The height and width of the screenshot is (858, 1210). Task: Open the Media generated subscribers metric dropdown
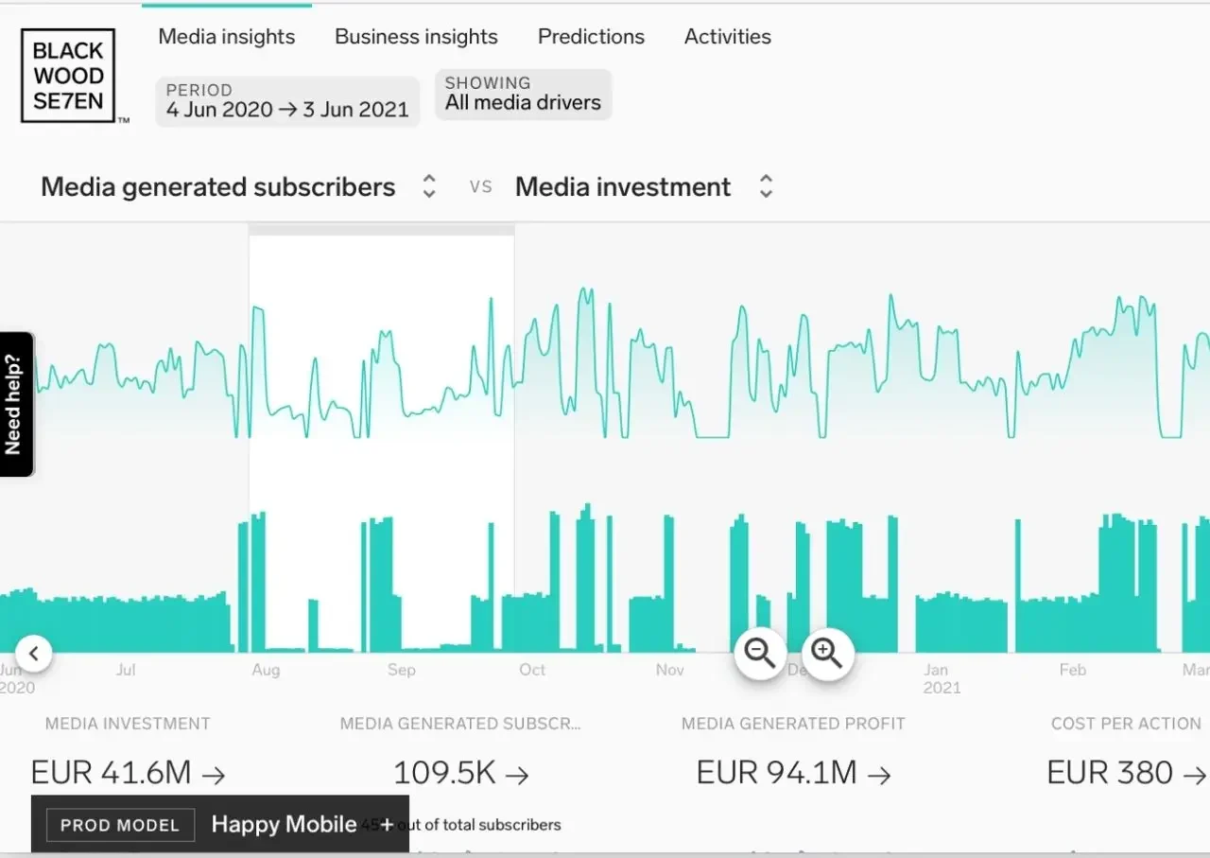point(428,186)
